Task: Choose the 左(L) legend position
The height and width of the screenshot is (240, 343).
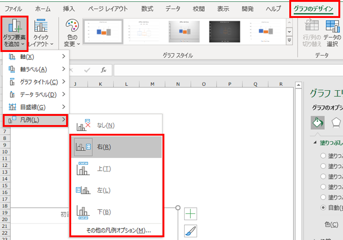Action: tap(116, 190)
